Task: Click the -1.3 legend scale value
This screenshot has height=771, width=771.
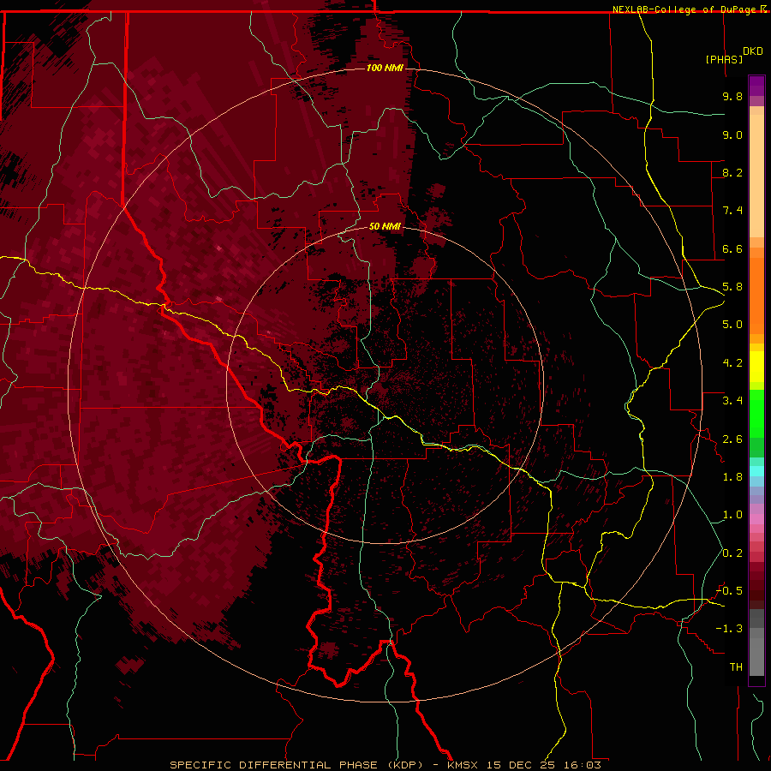Action: tap(729, 629)
